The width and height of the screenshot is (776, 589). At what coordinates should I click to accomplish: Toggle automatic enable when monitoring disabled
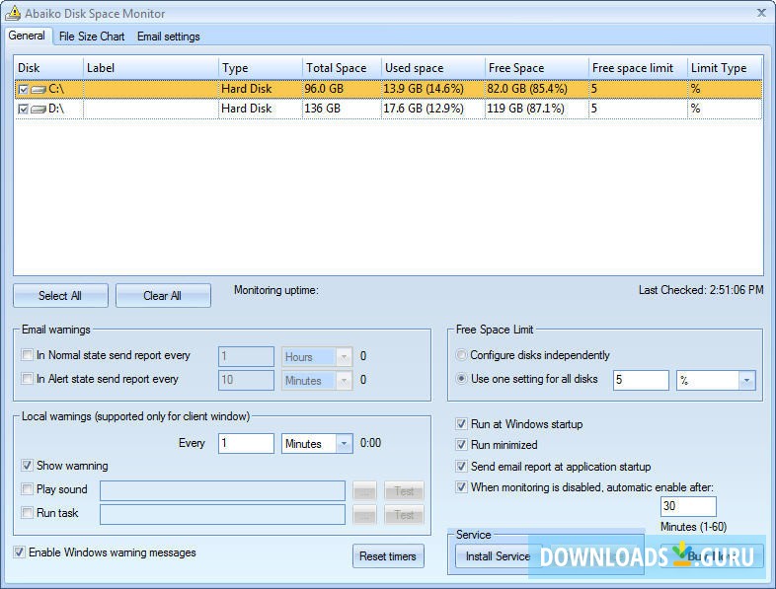[x=461, y=487]
